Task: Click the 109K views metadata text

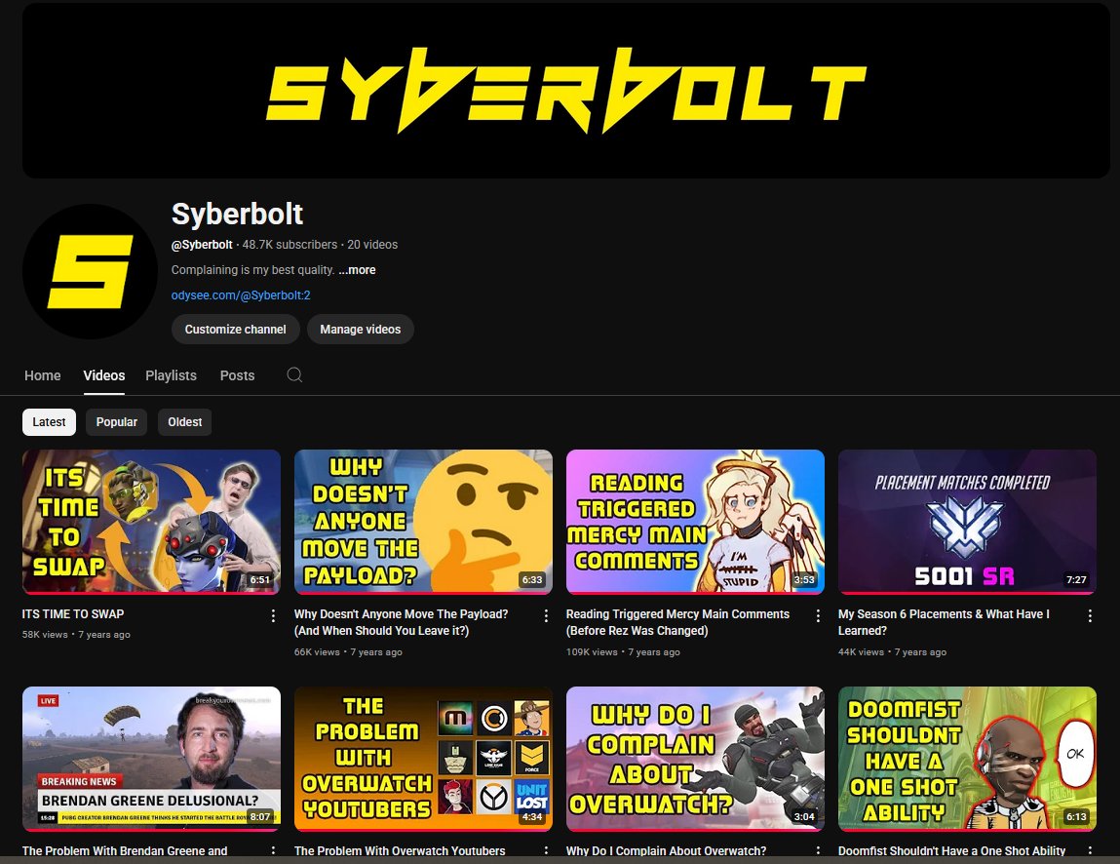Action: (x=592, y=651)
